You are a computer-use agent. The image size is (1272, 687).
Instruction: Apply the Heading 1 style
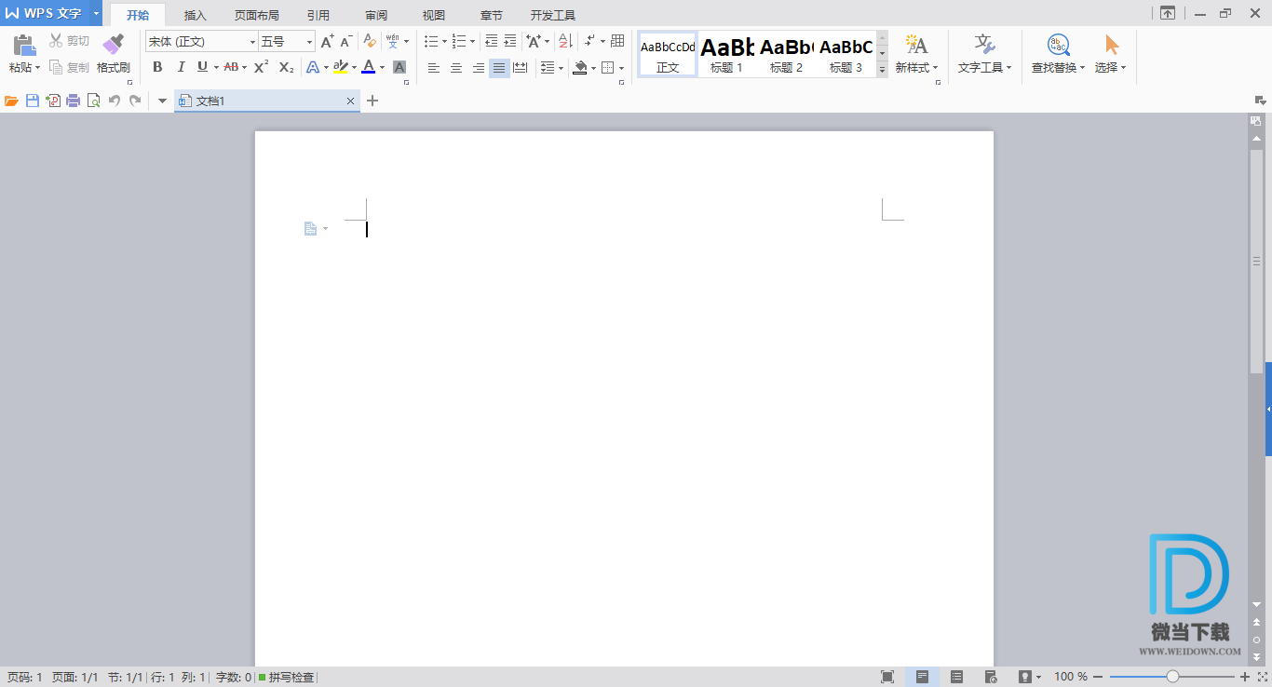click(727, 54)
